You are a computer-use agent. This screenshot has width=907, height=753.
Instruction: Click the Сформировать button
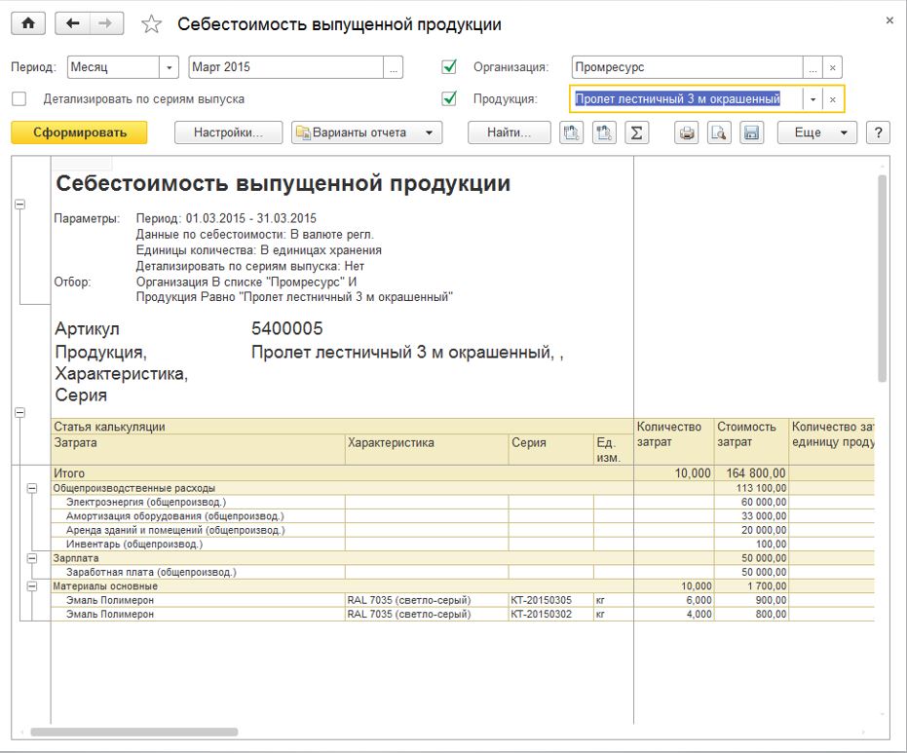pos(79,132)
